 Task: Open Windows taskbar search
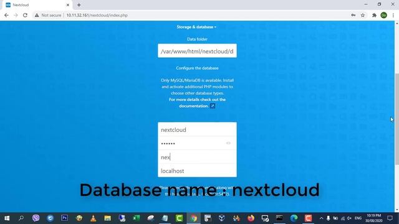pos(21,218)
